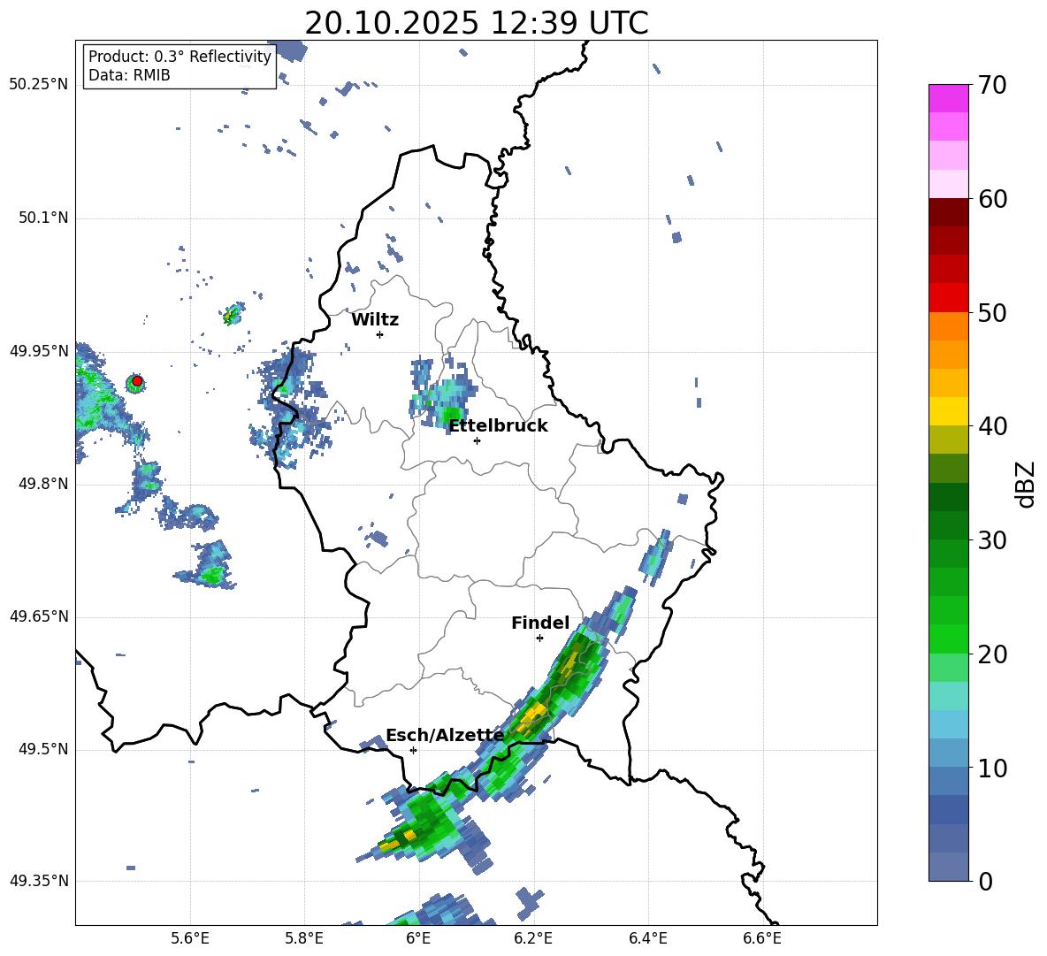Click the 49.95°N latitude label
Viewport: 1047px width, 956px height.
pos(39,350)
